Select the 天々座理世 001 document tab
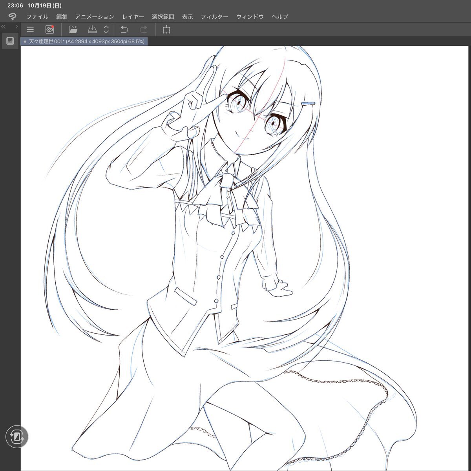471x471 pixels. pos(84,41)
